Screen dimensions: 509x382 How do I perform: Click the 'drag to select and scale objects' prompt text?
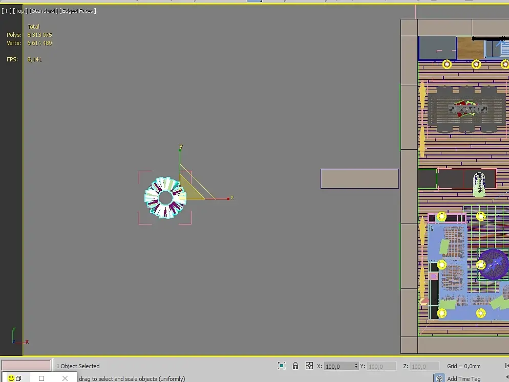click(x=132, y=378)
